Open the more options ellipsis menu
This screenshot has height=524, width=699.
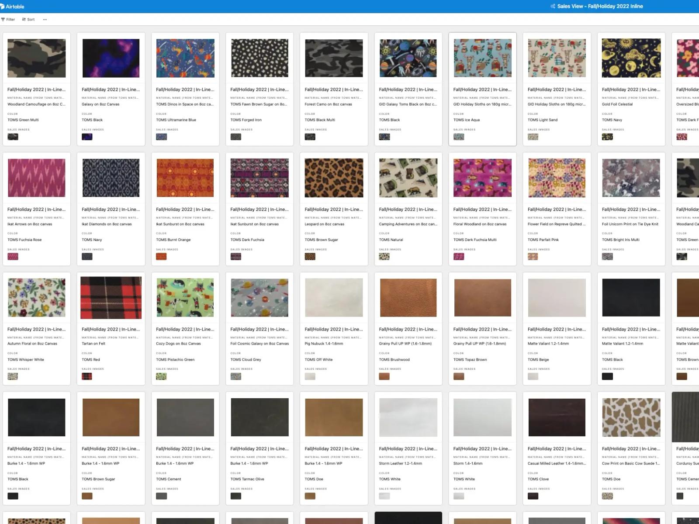45,20
